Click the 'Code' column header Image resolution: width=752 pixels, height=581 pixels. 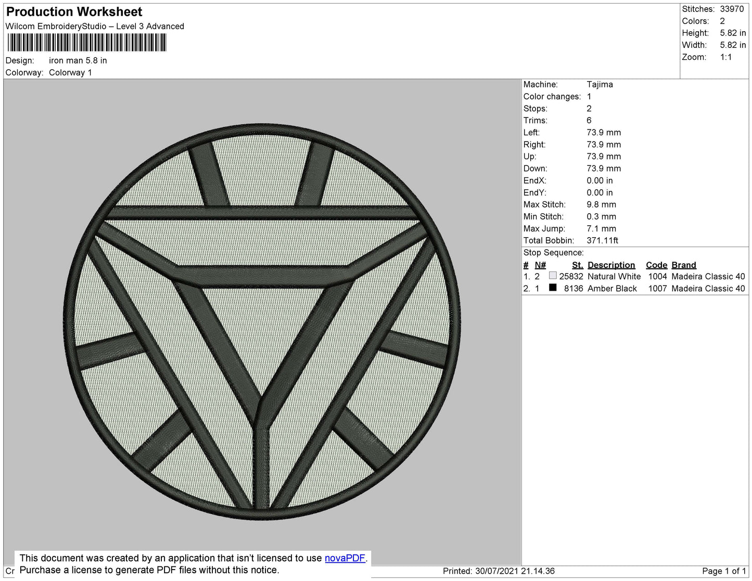pos(656,265)
